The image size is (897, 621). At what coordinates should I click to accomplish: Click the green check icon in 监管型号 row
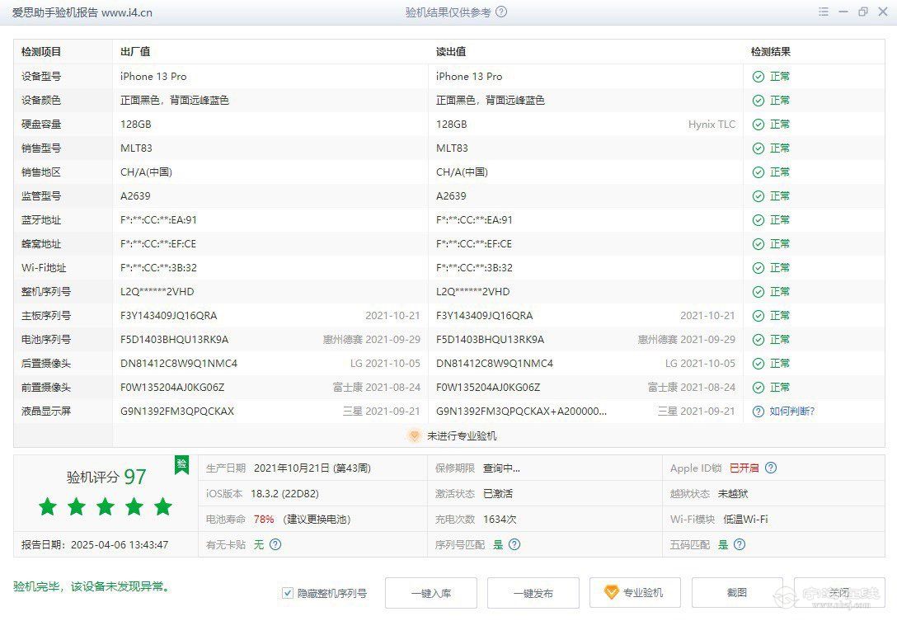click(x=758, y=196)
